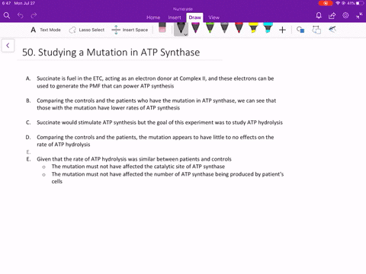Image resolution: width=366 pixels, height=274 pixels.
Task: Click the undo arrow
Action: 21,15
